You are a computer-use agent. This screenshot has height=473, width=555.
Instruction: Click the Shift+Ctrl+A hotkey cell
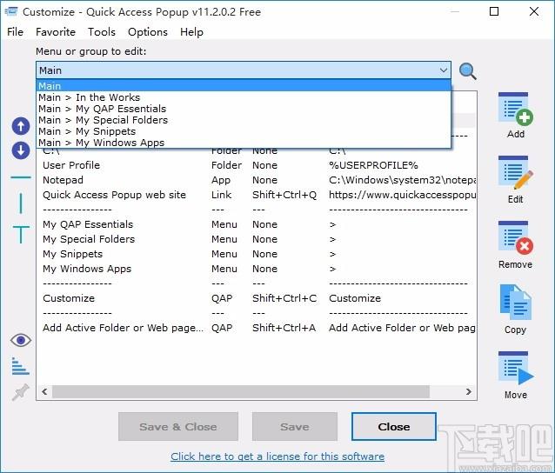284,328
